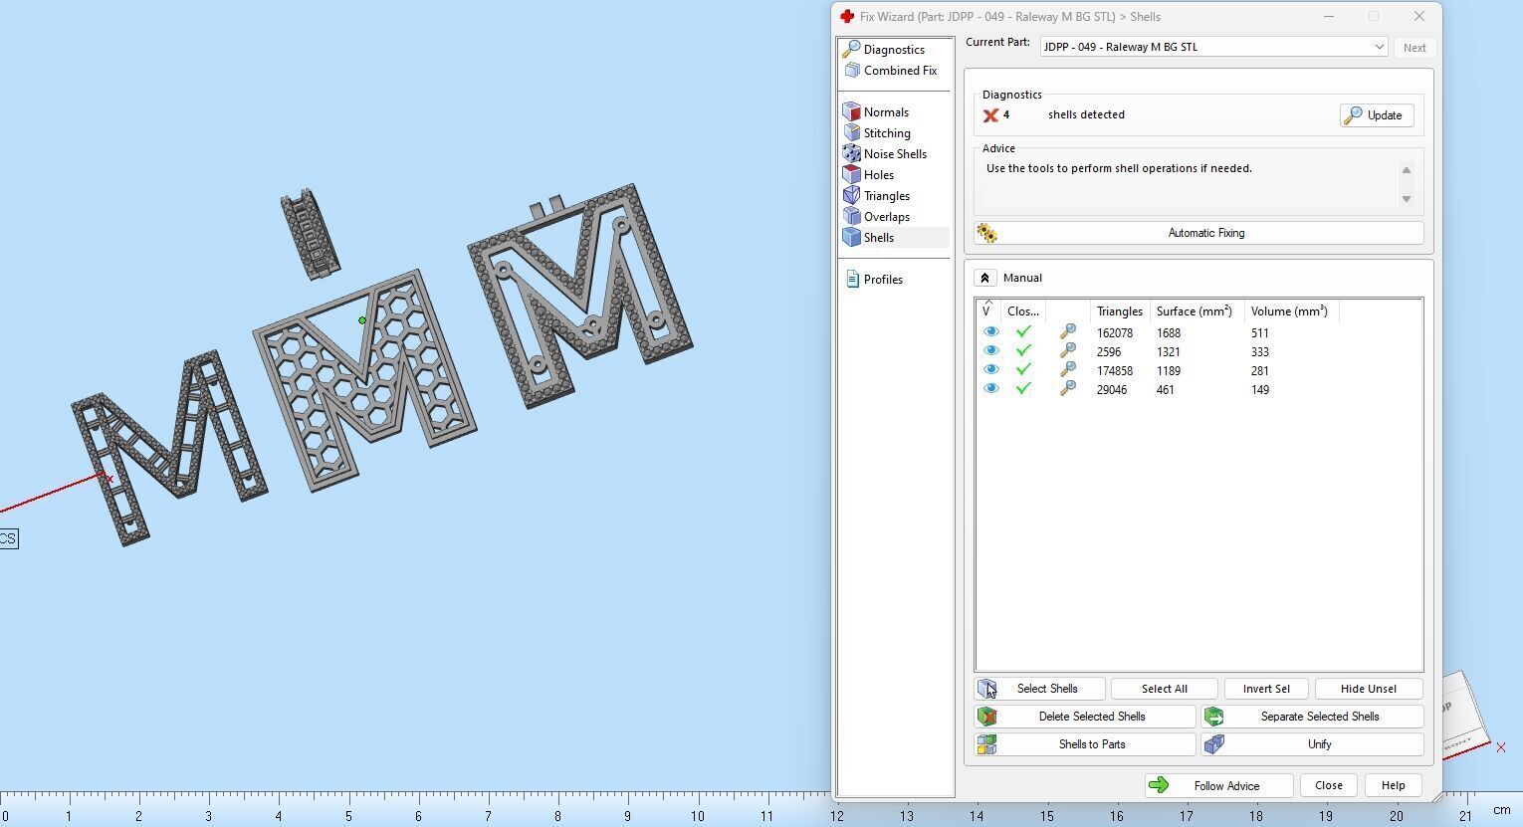Close the Fix Wizard via Close button
Screen dimensions: 1523x827
point(1328,786)
